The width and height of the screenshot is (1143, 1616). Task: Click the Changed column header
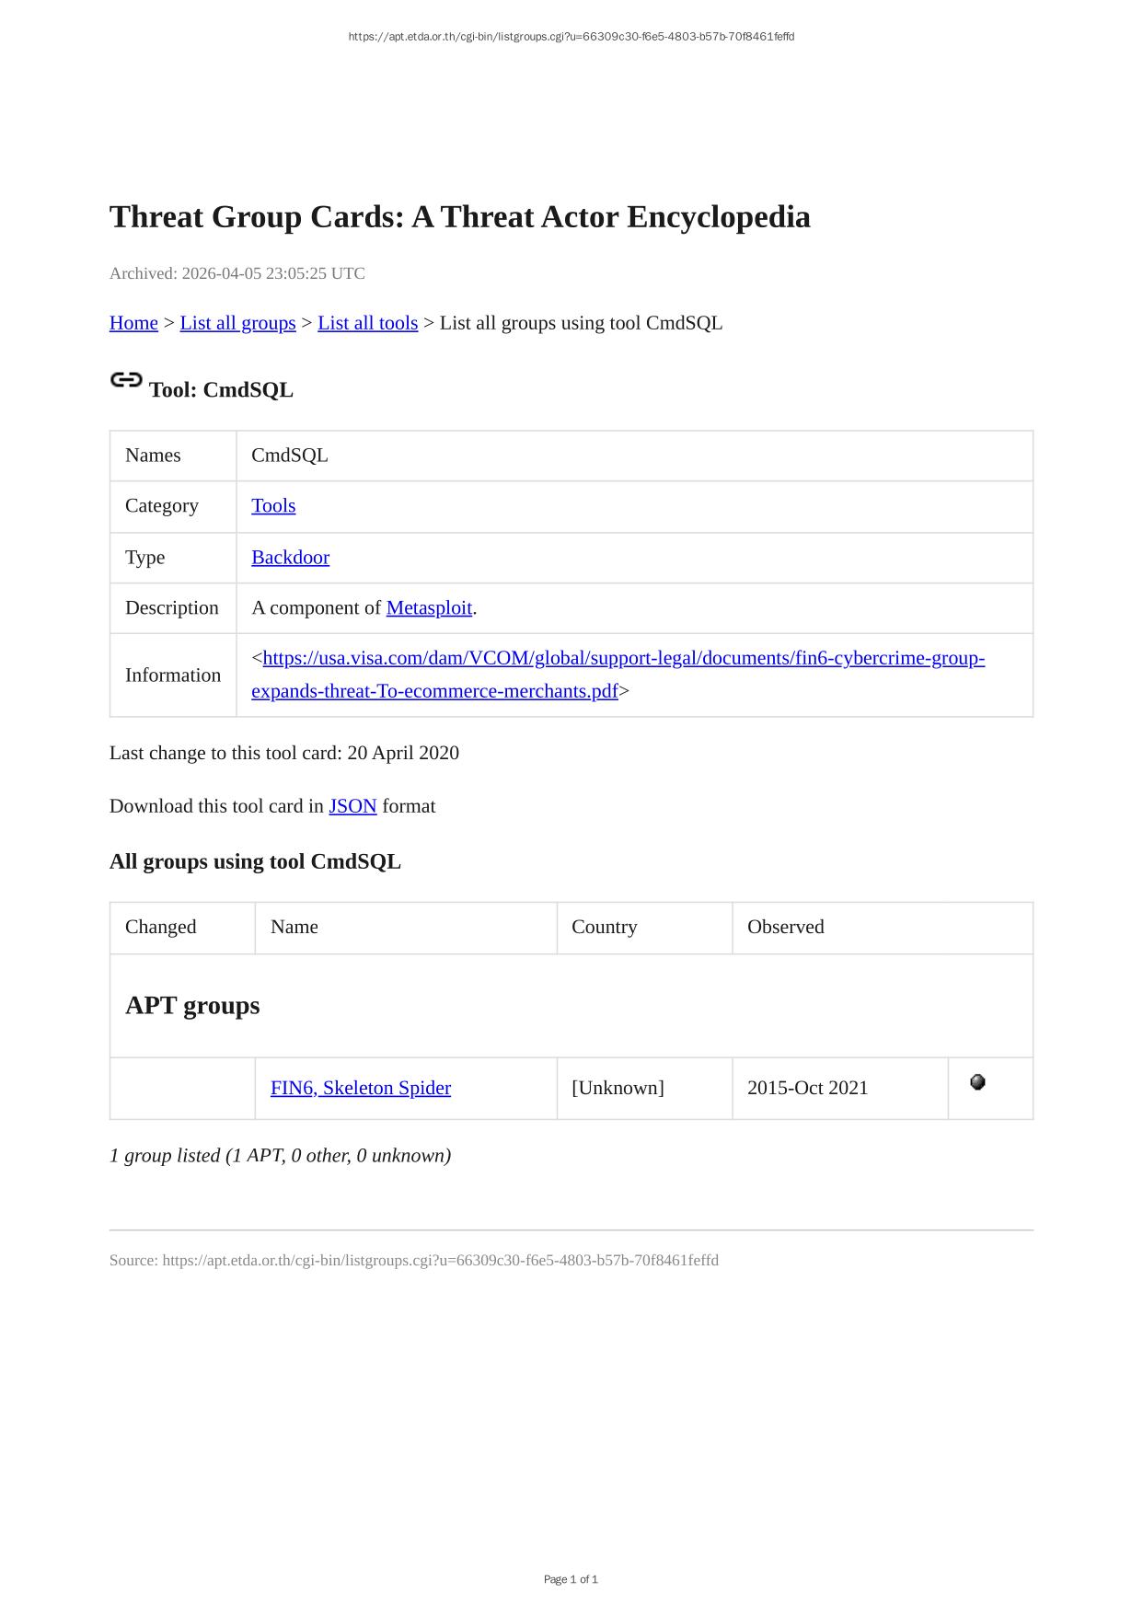[x=161, y=927]
